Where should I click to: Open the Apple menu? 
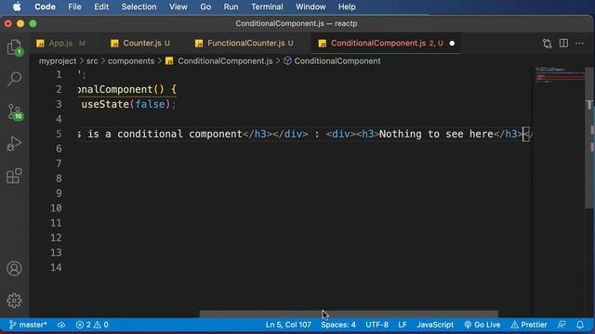coord(17,6)
